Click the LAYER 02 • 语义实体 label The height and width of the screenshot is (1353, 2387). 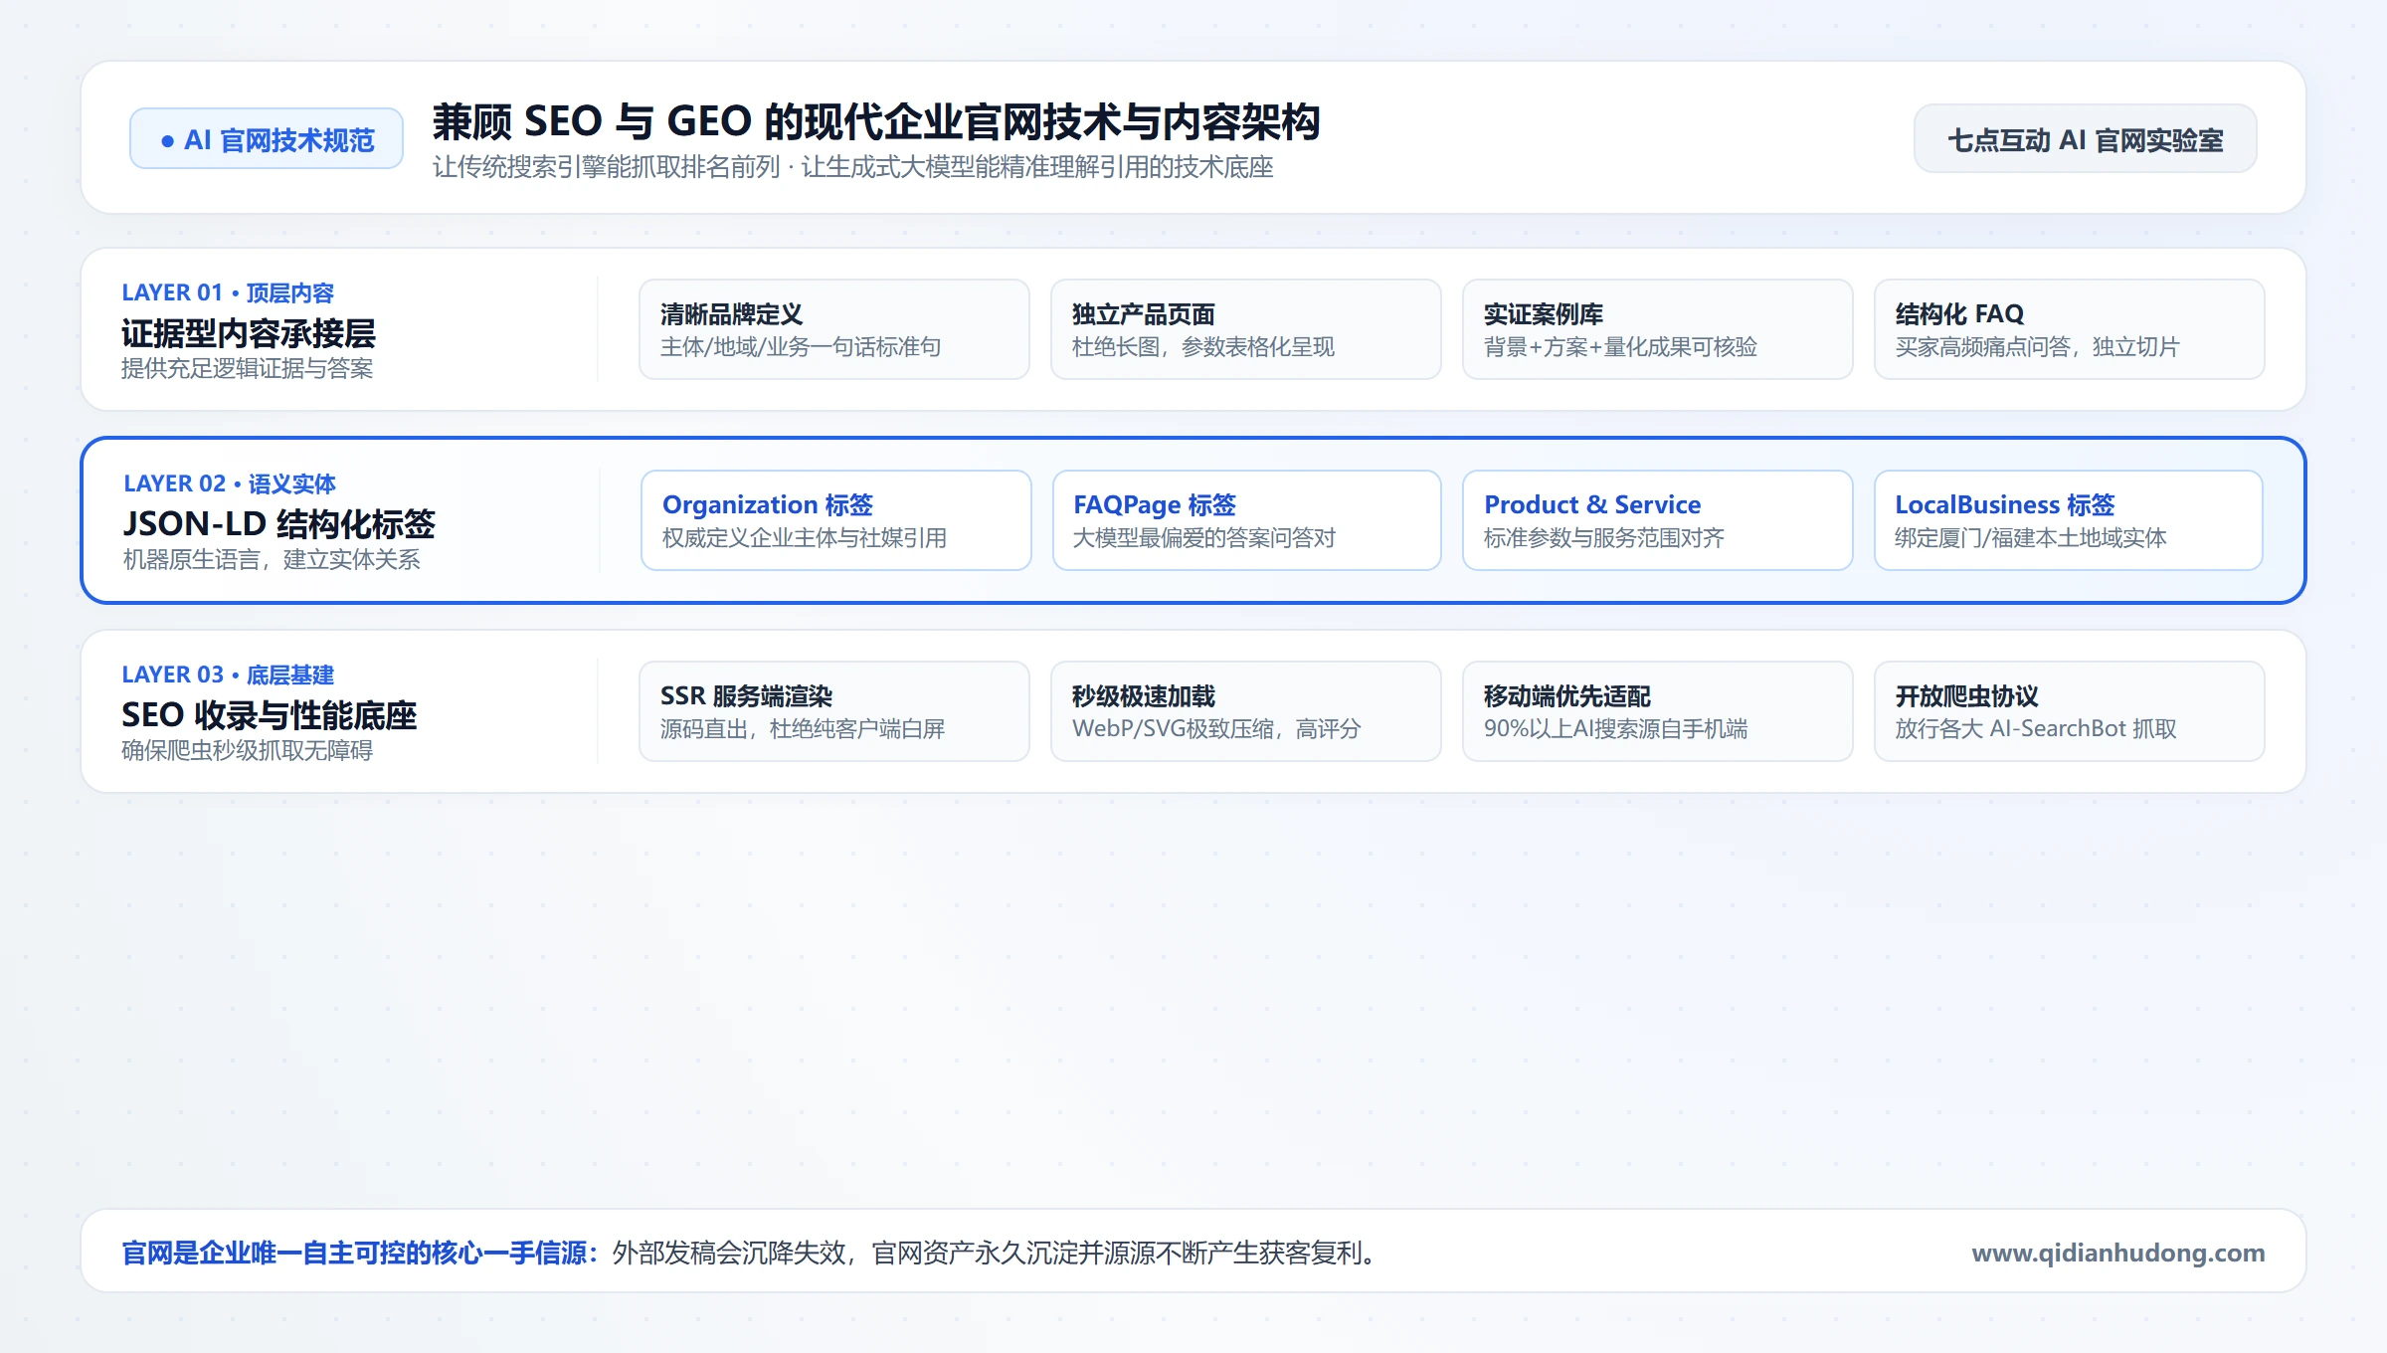[230, 483]
